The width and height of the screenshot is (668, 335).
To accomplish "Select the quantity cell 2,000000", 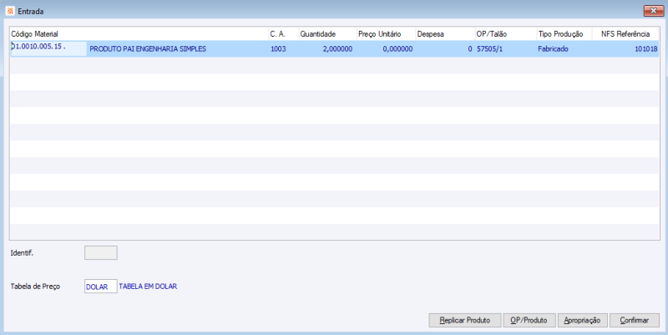I will click(327, 49).
